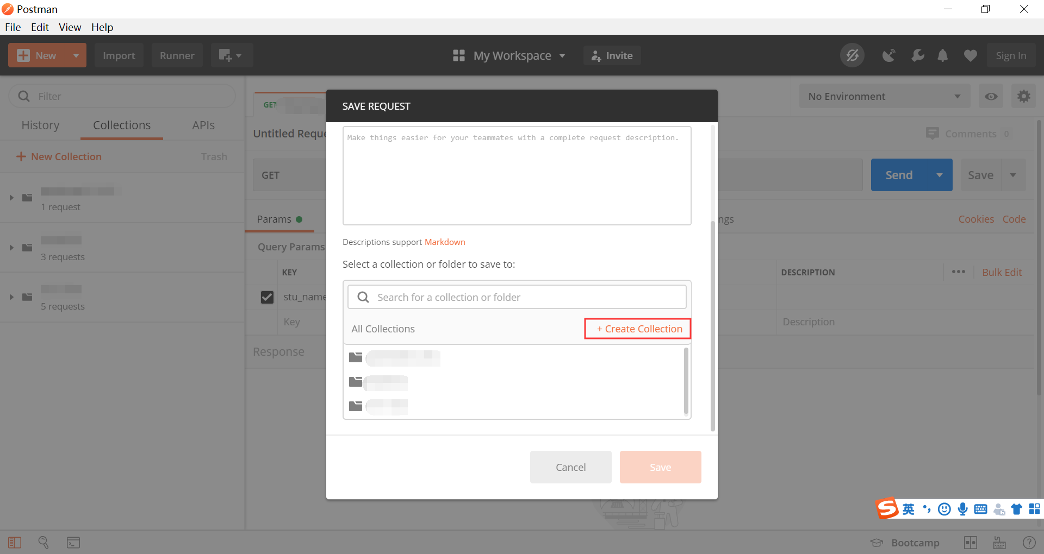Expand the My Workspace dropdown
Viewport: 1044px width, 554px height.
[x=509, y=55]
